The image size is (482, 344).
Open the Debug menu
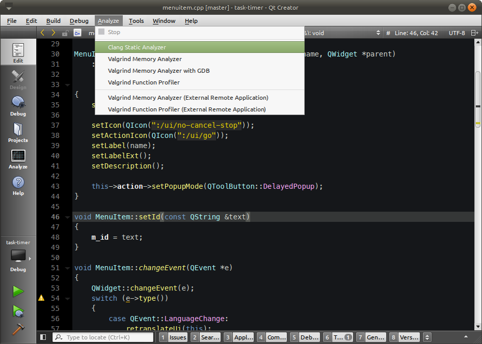tap(79, 21)
